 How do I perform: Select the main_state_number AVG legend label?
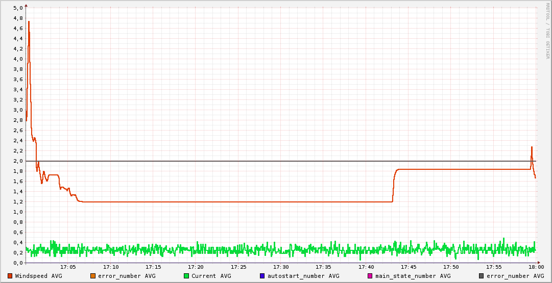tap(413, 276)
